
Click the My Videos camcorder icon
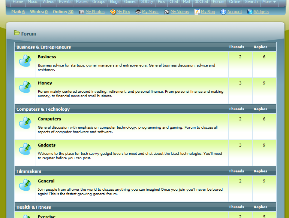coord(167,12)
